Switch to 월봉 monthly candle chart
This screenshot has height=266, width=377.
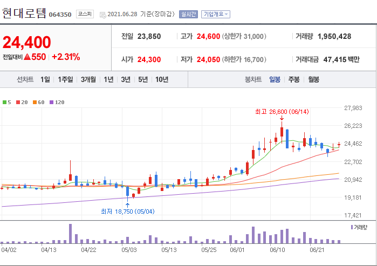click(313, 79)
